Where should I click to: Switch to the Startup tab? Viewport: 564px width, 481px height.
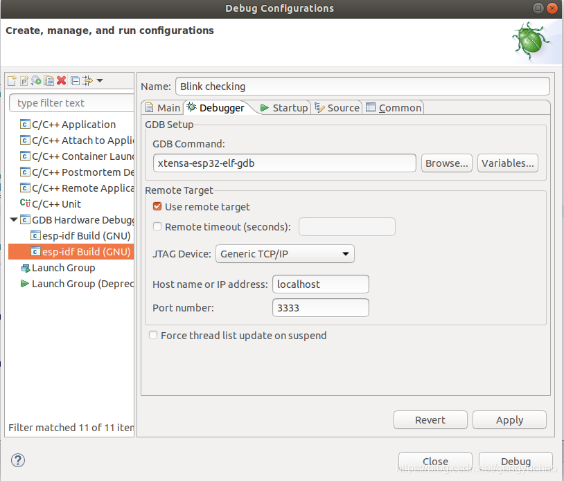[x=286, y=107]
